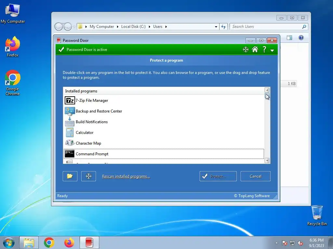Image resolution: width=333 pixels, height=249 pixels.
Task: Open the Windows Start menu
Action: (x=9, y=243)
